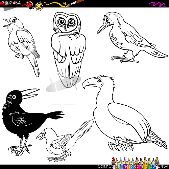The width and height of the screenshot is (169, 169).
Task: Click the pink squiggle at top right
Action: point(158,4)
